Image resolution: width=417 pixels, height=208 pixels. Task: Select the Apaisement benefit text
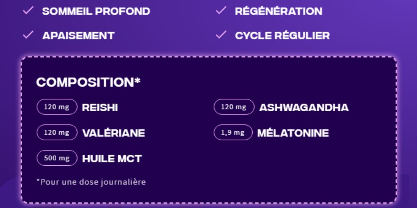[79, 35]
